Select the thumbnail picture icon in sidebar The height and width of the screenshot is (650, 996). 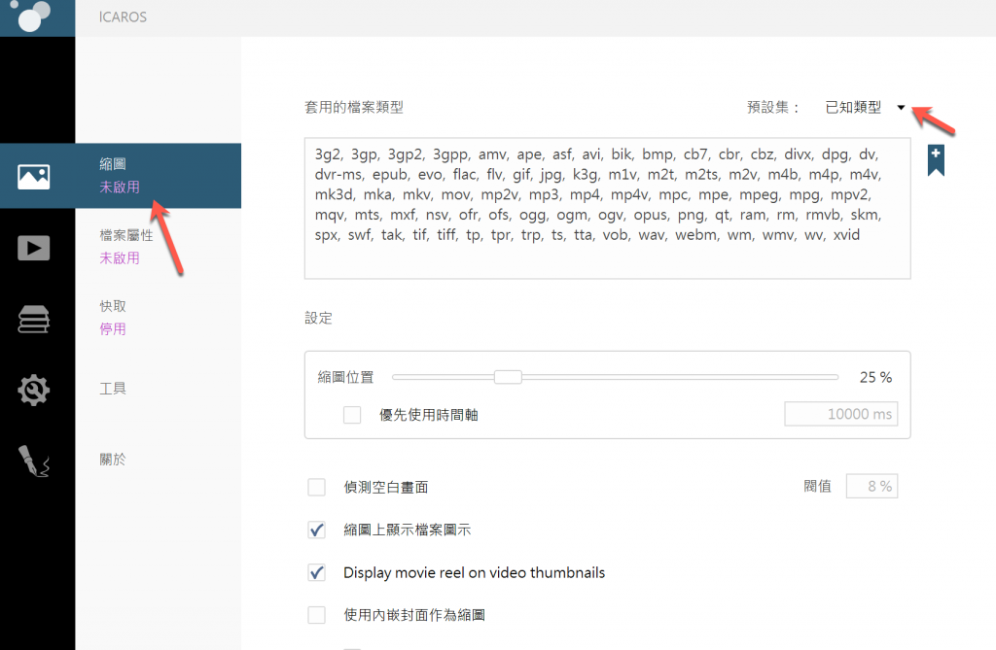point(34,177)
